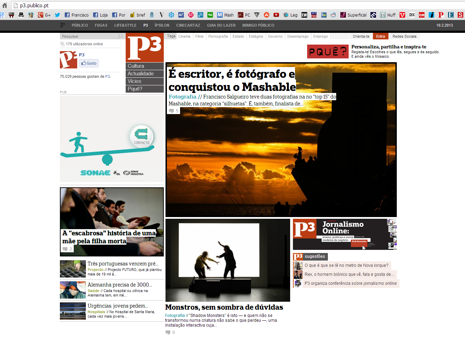Click comment bubble on Mashable article
This screenshot has height=338, width=465.
pyautogui.click(x=171, y=111)
